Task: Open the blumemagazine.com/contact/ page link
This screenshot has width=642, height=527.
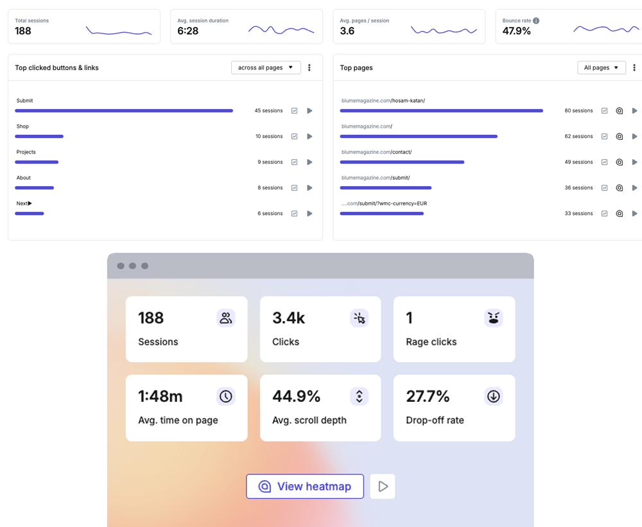Action: coord(377,152)
